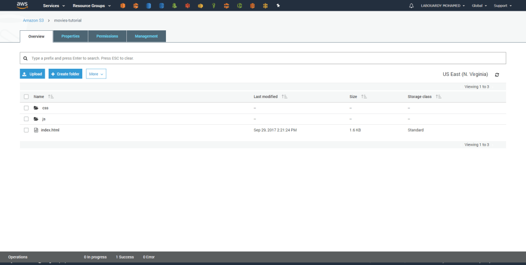Switch to the Properties tab
Screen dimensions: 526x265
tap(70, 36)
